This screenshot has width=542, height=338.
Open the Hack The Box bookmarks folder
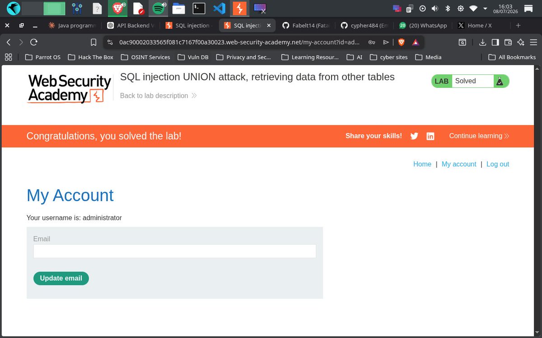click(x=90, y=57)
